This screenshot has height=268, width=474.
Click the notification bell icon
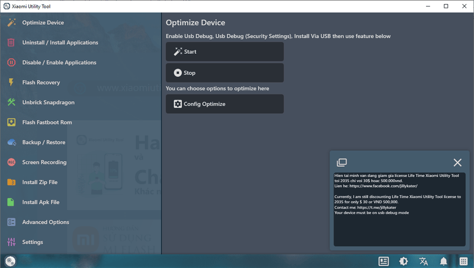tap(443, 261)
